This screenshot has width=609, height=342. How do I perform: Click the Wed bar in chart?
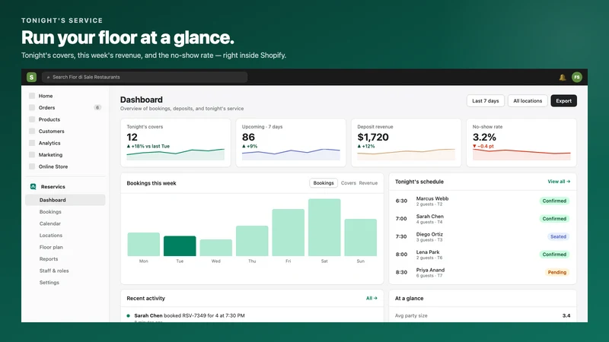[216, 248]
